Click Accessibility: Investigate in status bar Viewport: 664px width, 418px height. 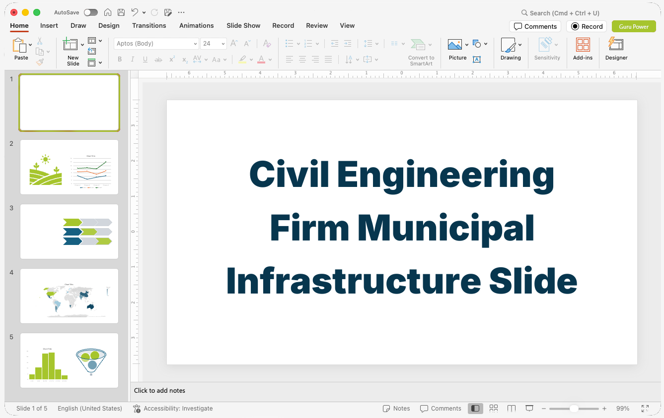pos(173,409)
